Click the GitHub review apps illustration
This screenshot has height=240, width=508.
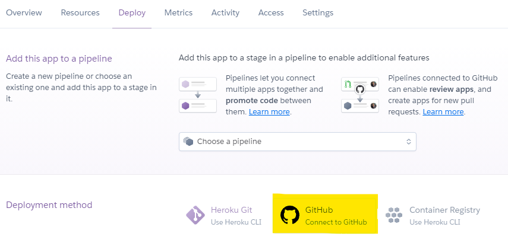[x=360, y=95]
